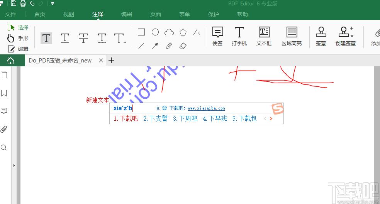
Task: Open the page thumbnails side panel
Action: [x=4, y=75]
